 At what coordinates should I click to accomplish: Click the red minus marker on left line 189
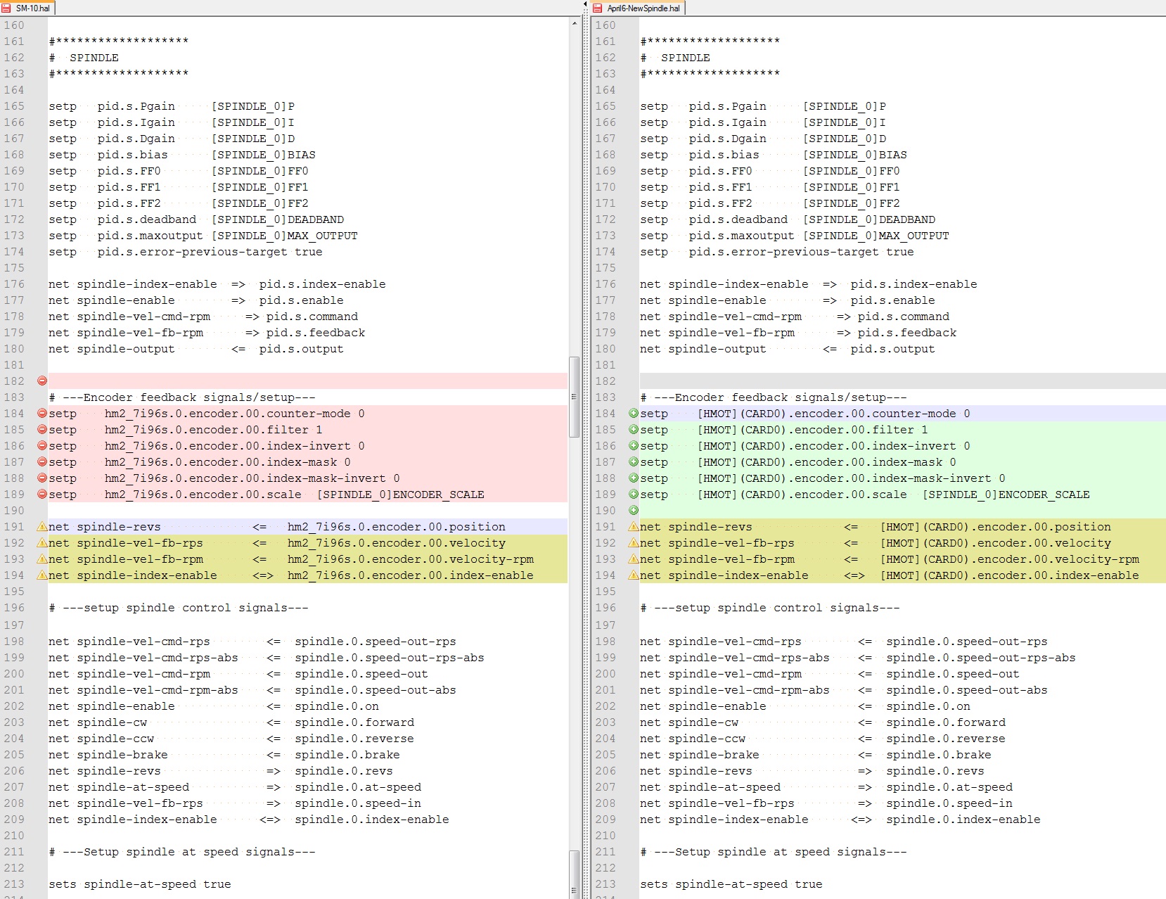pyautogui.click(x=42, y=495)
